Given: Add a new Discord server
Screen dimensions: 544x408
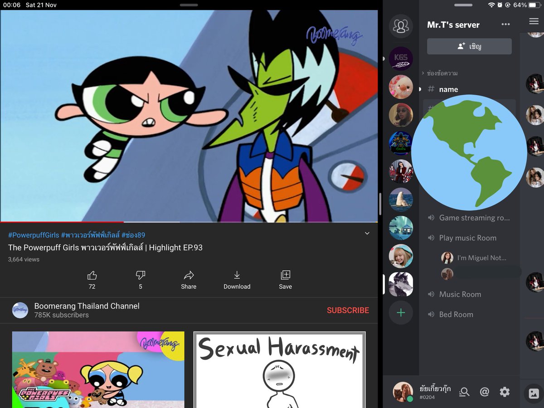Looking at the screenshot, I should click(x=401, y=312).
